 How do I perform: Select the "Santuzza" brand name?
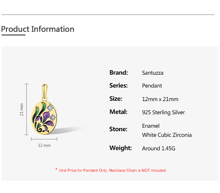click(153, 73)
